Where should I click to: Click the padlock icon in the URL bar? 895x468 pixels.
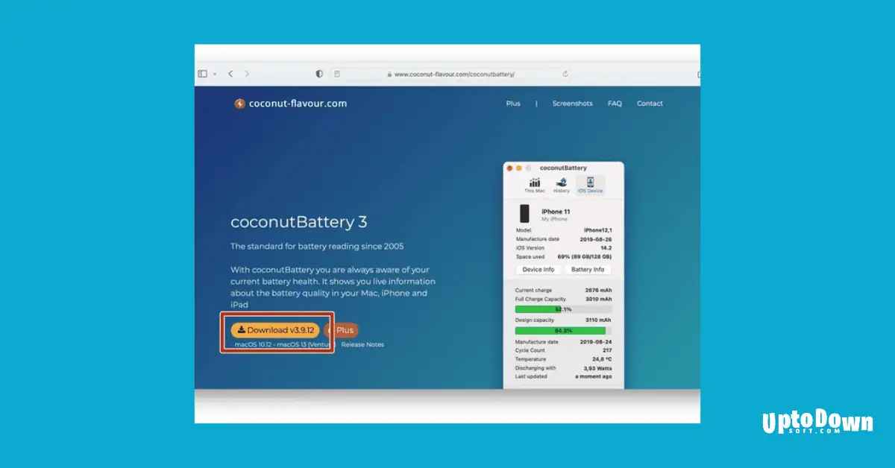pos(389,74)
